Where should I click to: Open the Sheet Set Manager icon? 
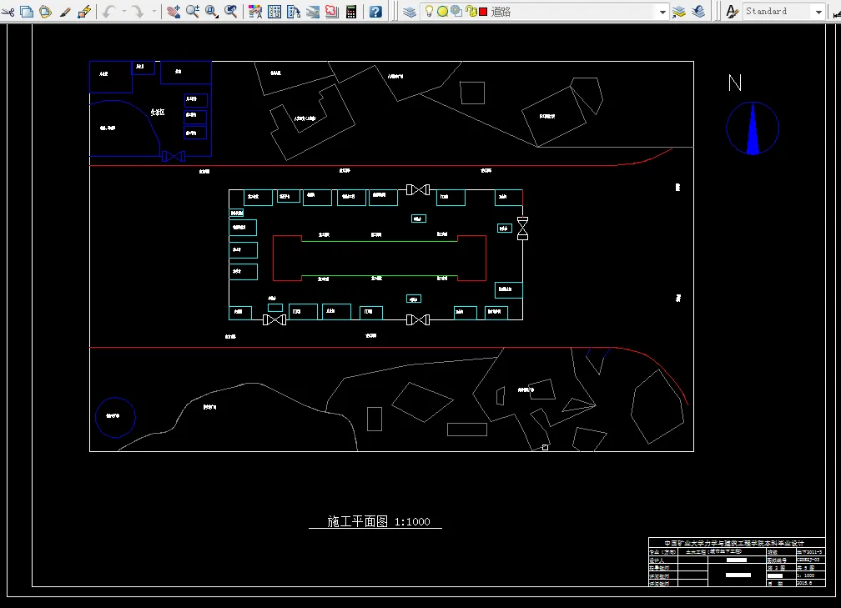click(x=313, y=12)
